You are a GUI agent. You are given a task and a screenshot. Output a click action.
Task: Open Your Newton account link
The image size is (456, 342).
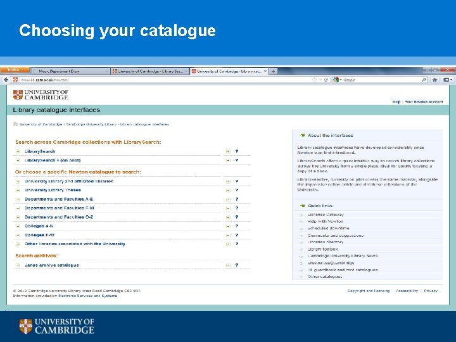[x=424, y=102]
